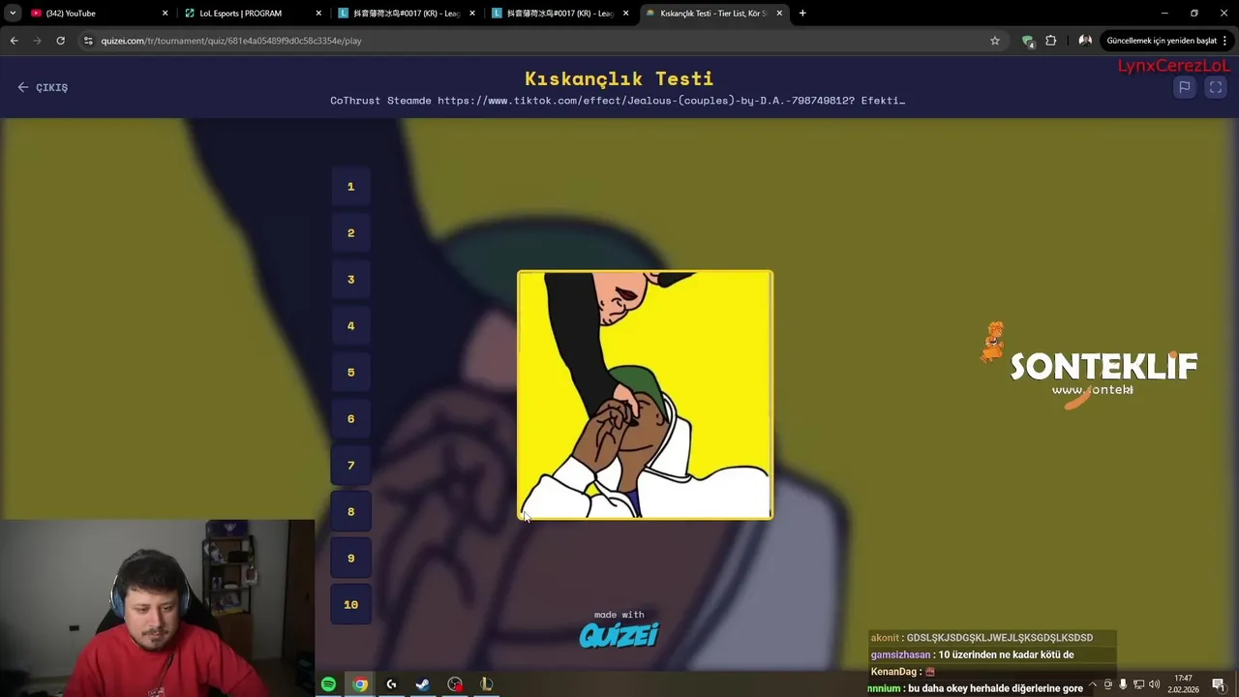The height and width of the screenshot is (697, 1239).
Task: Open the volume tray icon
Action: 1154,684
